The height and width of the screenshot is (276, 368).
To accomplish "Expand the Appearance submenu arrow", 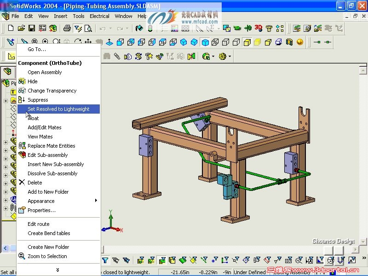I will coord(96,201).
